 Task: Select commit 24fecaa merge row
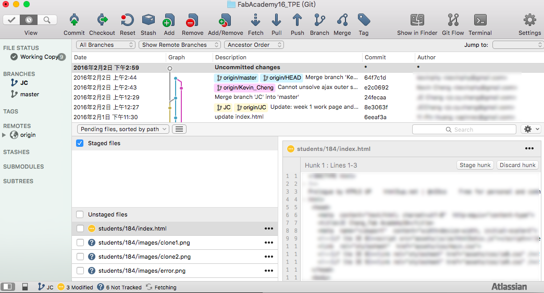pyautogui.click(x=308, y=97)
